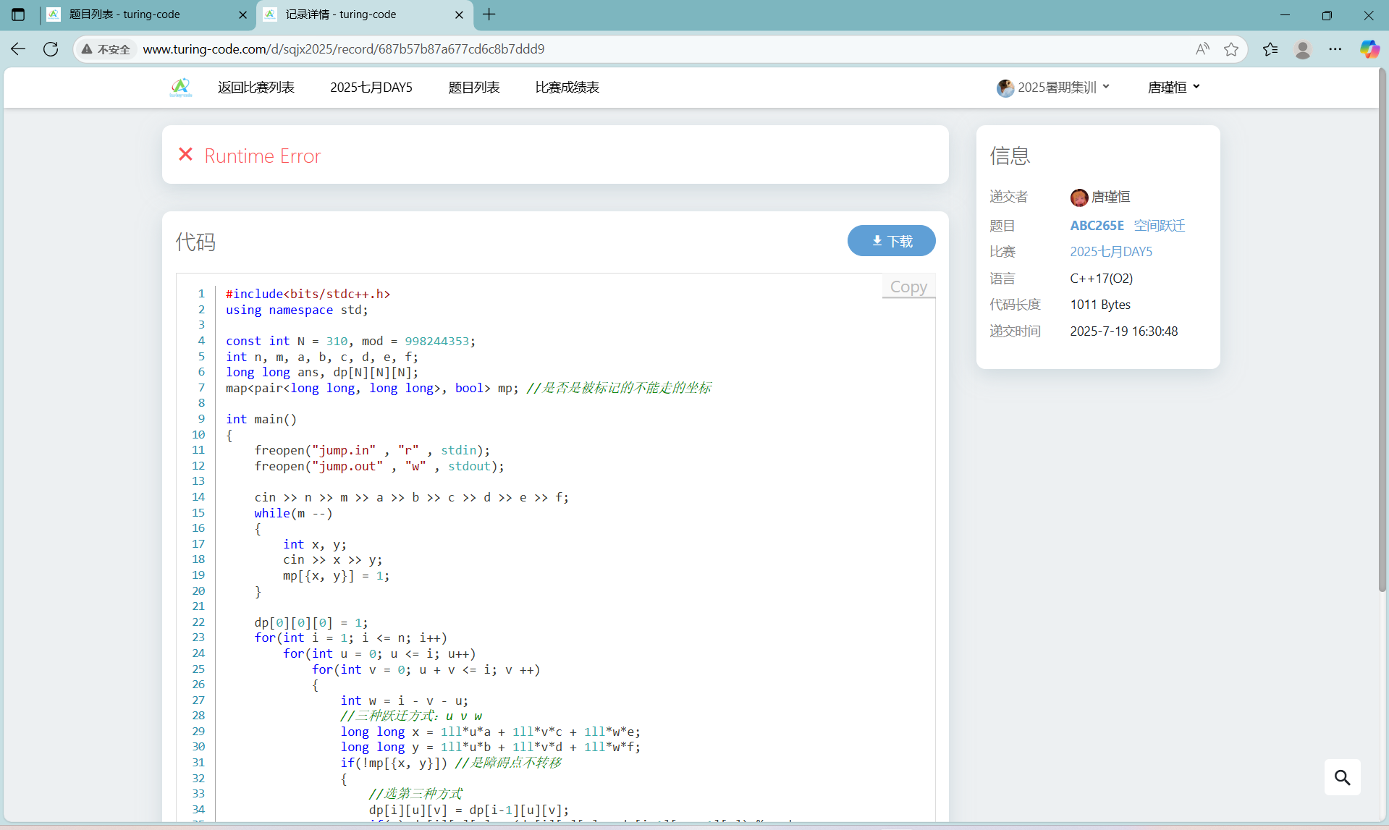Open browser settings and more menu

point(1335,49)
